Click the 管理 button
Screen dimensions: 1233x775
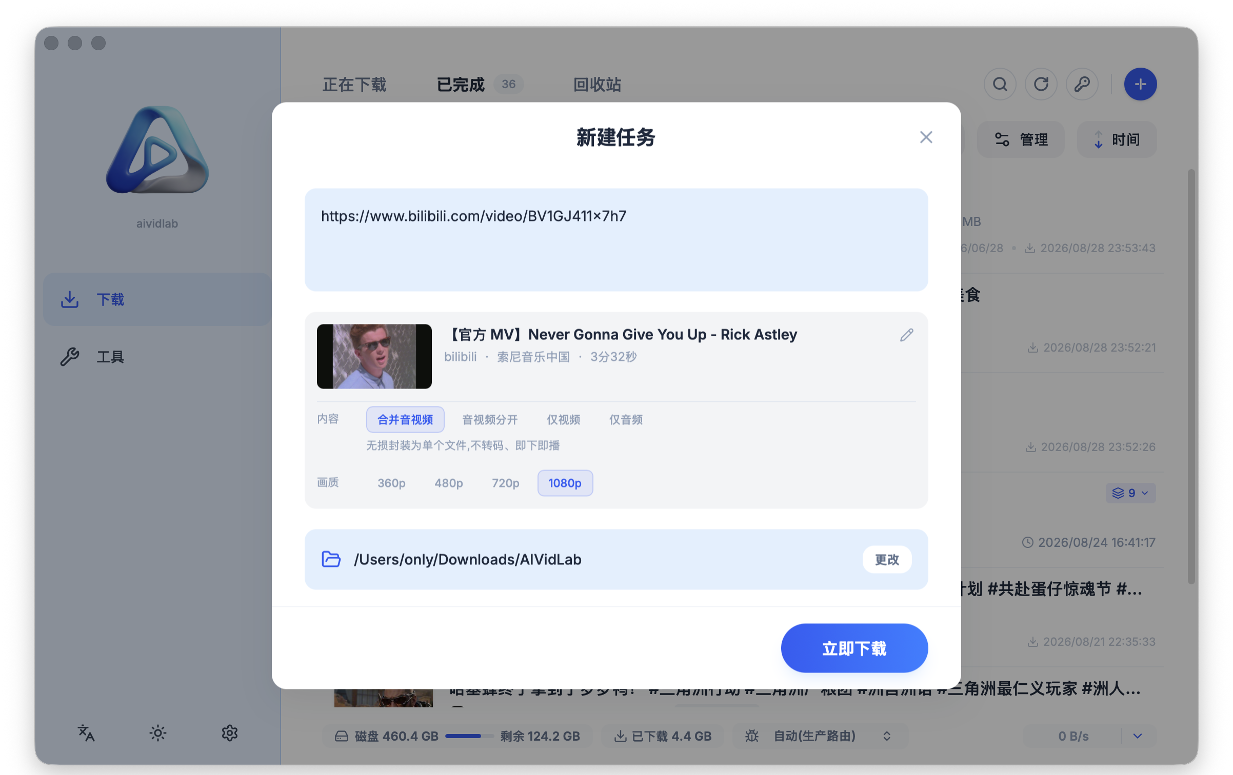[1020, 139]
